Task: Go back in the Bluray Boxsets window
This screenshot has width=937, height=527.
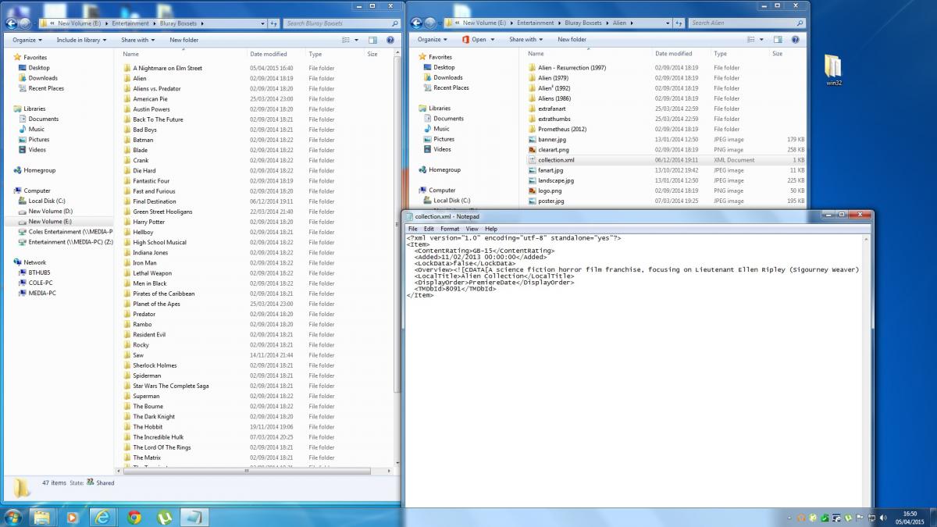Action: 12,23
